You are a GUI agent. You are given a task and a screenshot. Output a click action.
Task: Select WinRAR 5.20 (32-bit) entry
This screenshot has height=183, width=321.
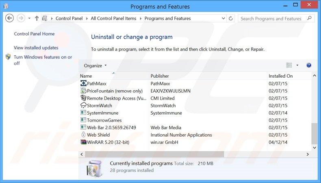click(108, 142)
